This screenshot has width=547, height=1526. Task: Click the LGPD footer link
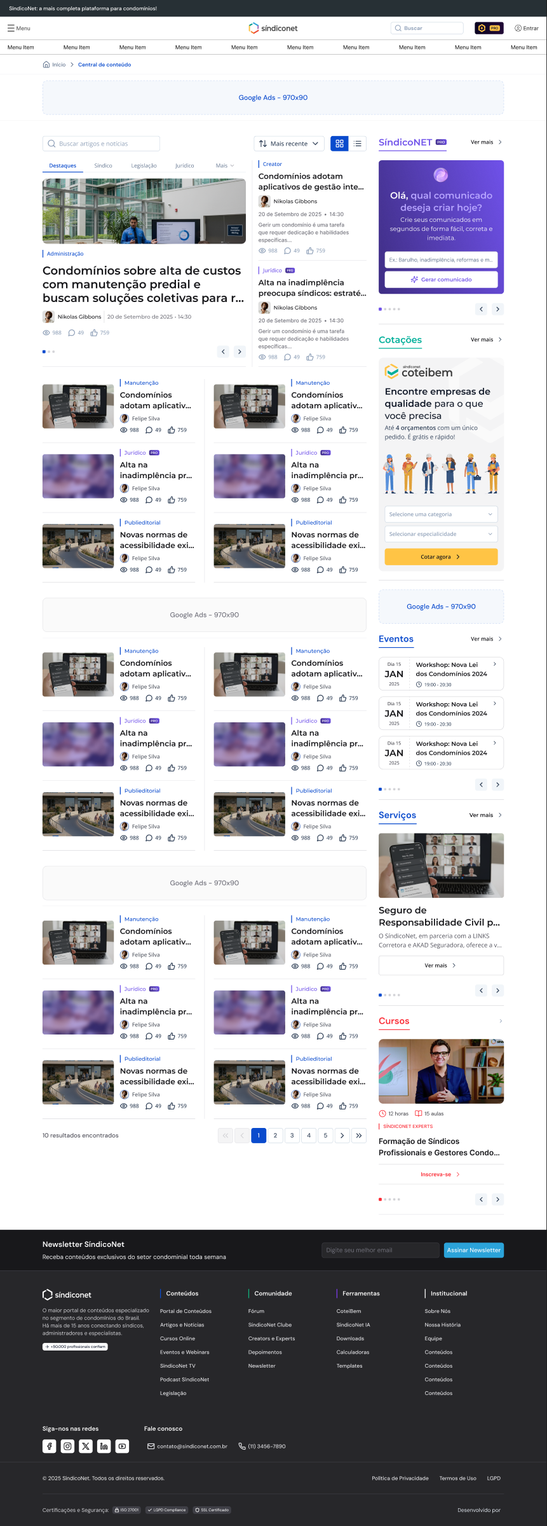(x=494, y=1478)
